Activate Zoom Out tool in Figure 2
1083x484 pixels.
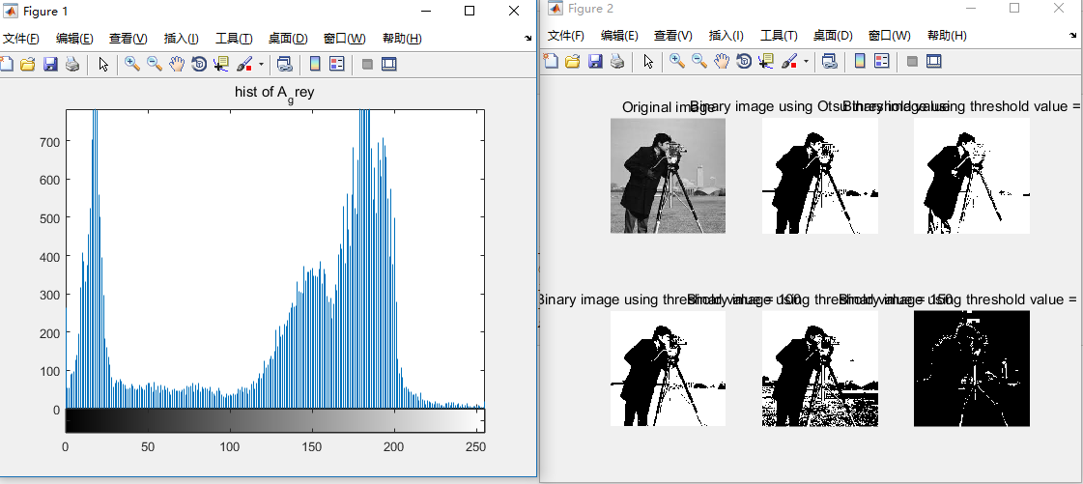click(x=699, y=62)
